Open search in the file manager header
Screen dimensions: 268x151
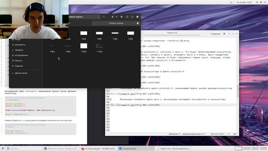pos(104,17)
